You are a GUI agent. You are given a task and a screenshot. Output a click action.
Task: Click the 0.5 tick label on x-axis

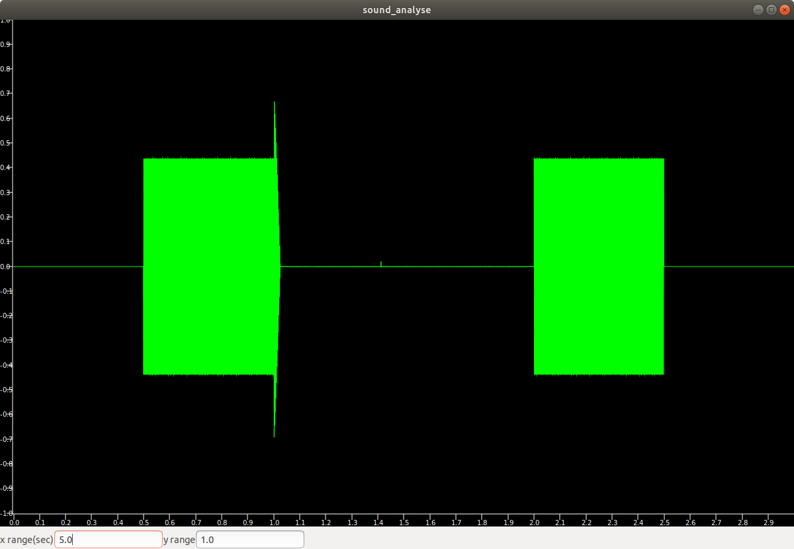(144, 523)
